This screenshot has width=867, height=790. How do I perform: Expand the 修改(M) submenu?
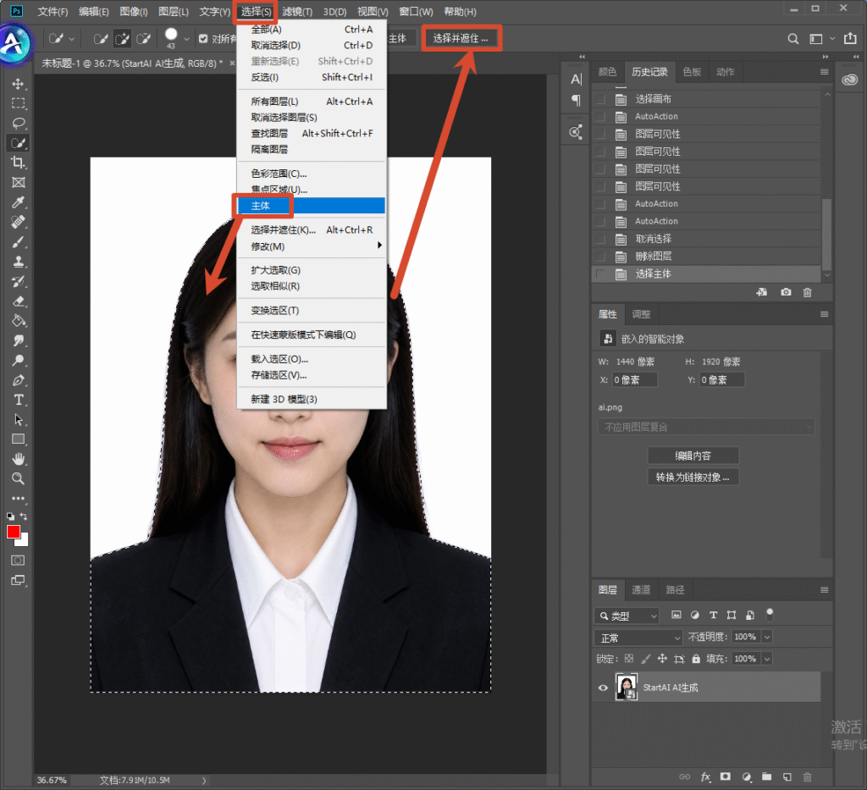coord(312,246)
